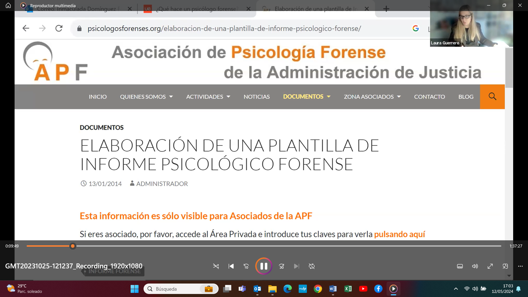Toggle shuffle mode in media player
528x297 pixels.
tap(216, 266)
